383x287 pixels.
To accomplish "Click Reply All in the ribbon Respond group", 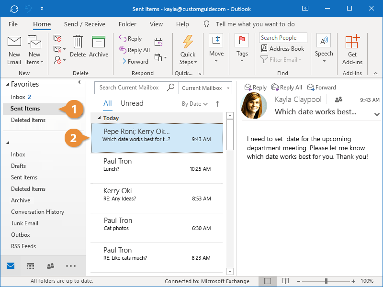I will pos(134,50).
